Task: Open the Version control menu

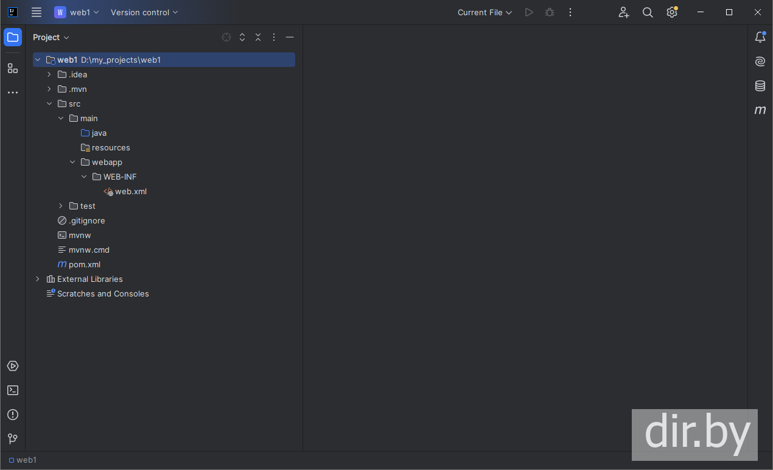Action: 144,12
